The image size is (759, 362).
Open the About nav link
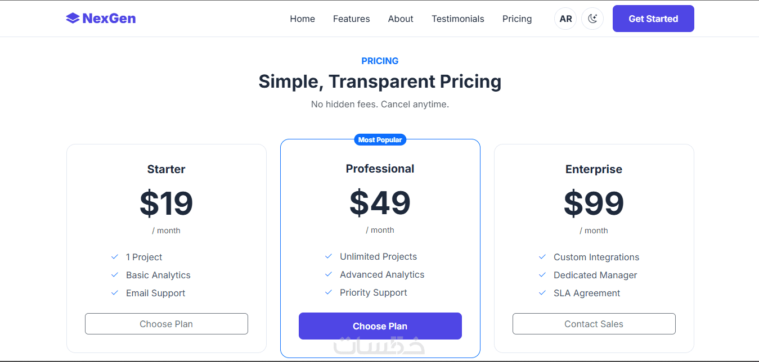[401, 19]
